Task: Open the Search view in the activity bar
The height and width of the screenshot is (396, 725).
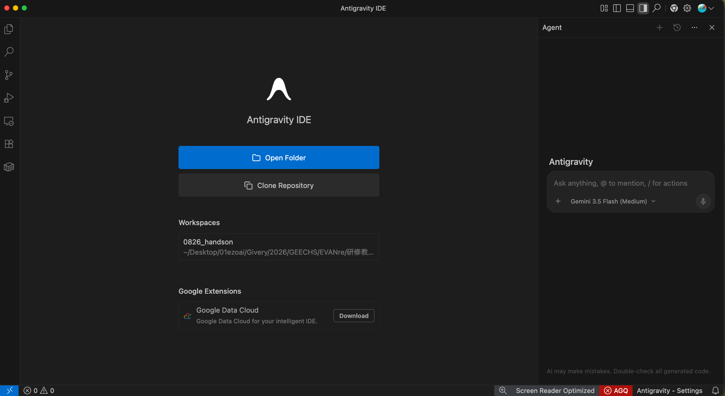Action: [x=9, y=52]
